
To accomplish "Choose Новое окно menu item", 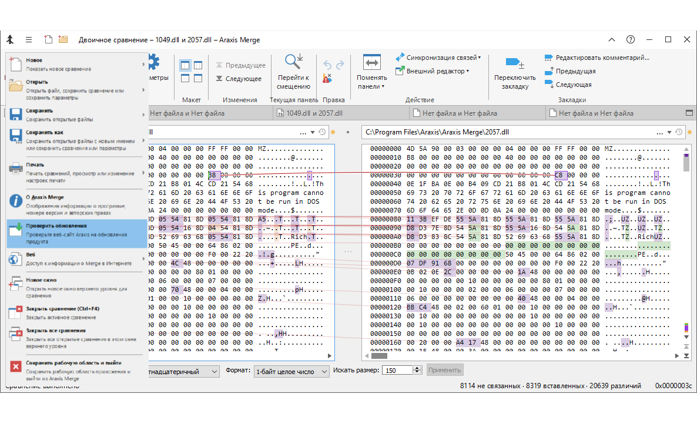I will point(76,288).
